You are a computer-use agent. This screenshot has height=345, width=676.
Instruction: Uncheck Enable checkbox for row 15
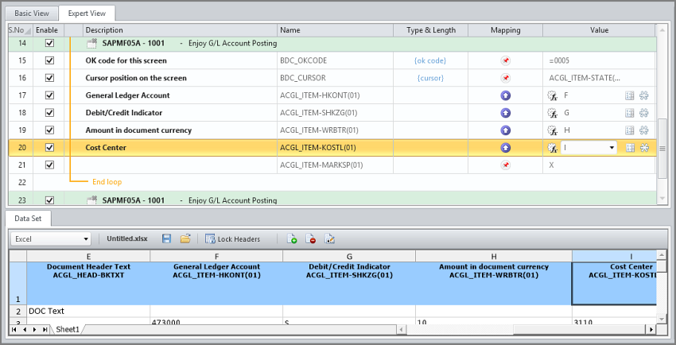point(49,60)
